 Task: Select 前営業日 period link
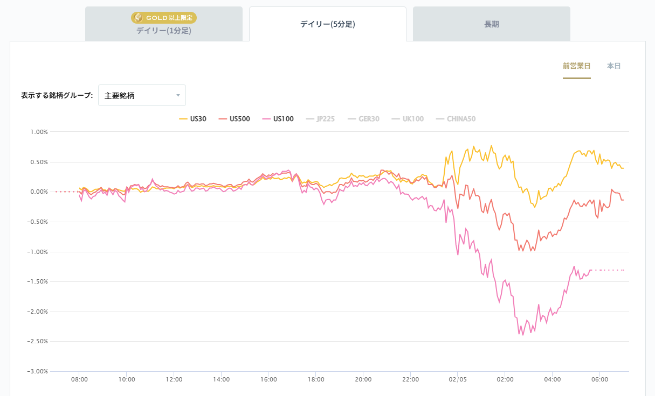pos(576,66)
